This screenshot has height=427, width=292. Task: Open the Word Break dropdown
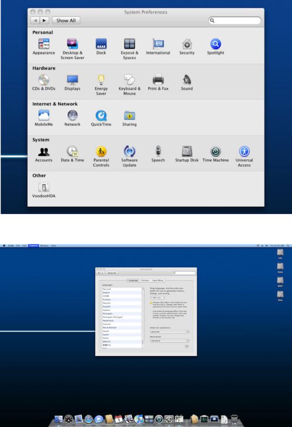(x=170, y=341)
